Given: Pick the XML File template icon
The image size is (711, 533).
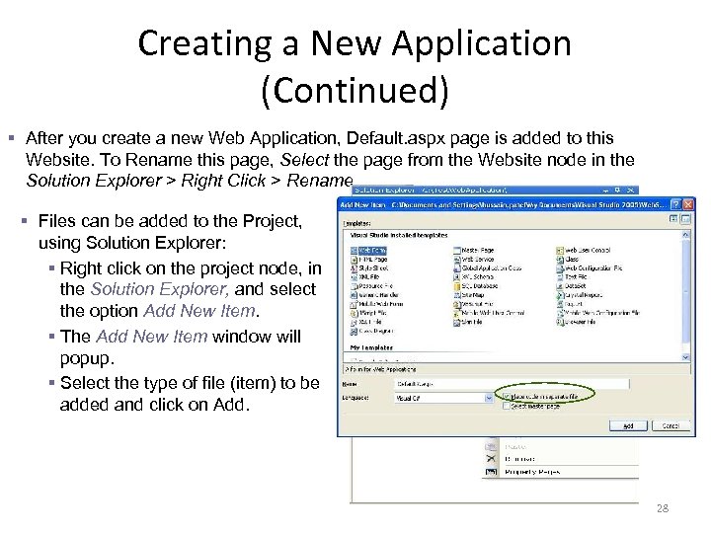Looking at the screenshot, I should click(x=355, y=277).
